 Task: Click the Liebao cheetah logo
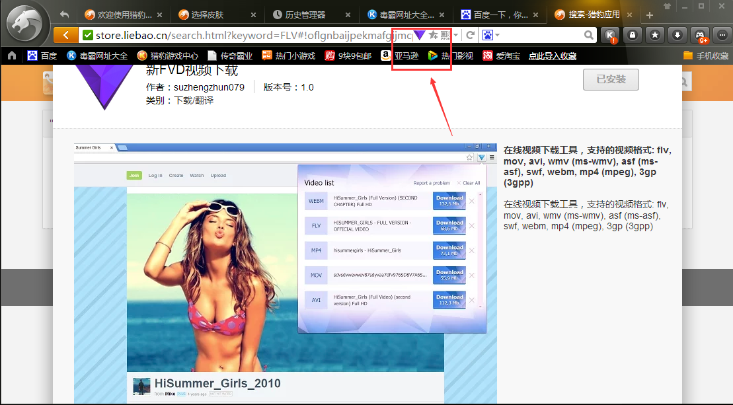(x=26, y=25)
